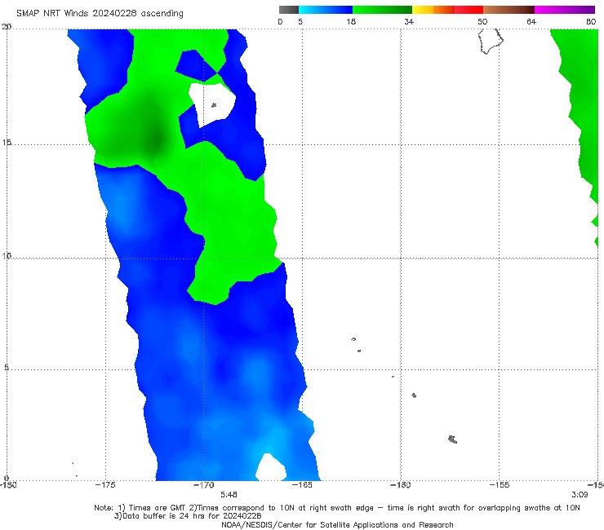Click the NOAA/NESDIS credit line

[x=337, y=524]
